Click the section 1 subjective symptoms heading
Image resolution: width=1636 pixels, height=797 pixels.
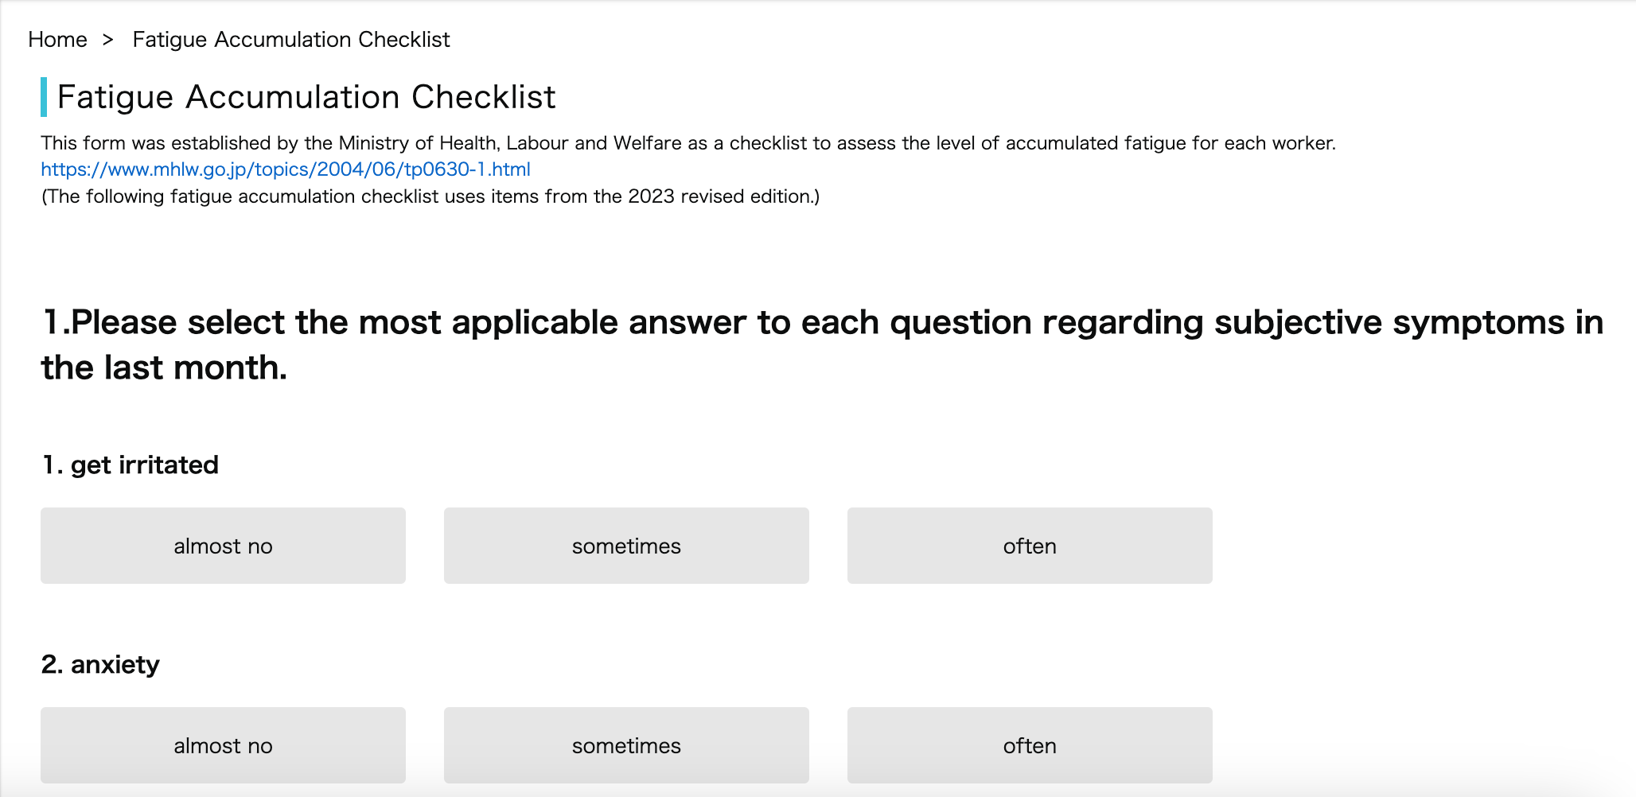822,344
